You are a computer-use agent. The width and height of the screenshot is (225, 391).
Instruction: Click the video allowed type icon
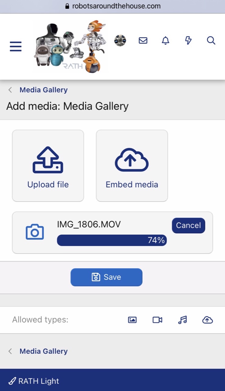click(x=157, y=320)
